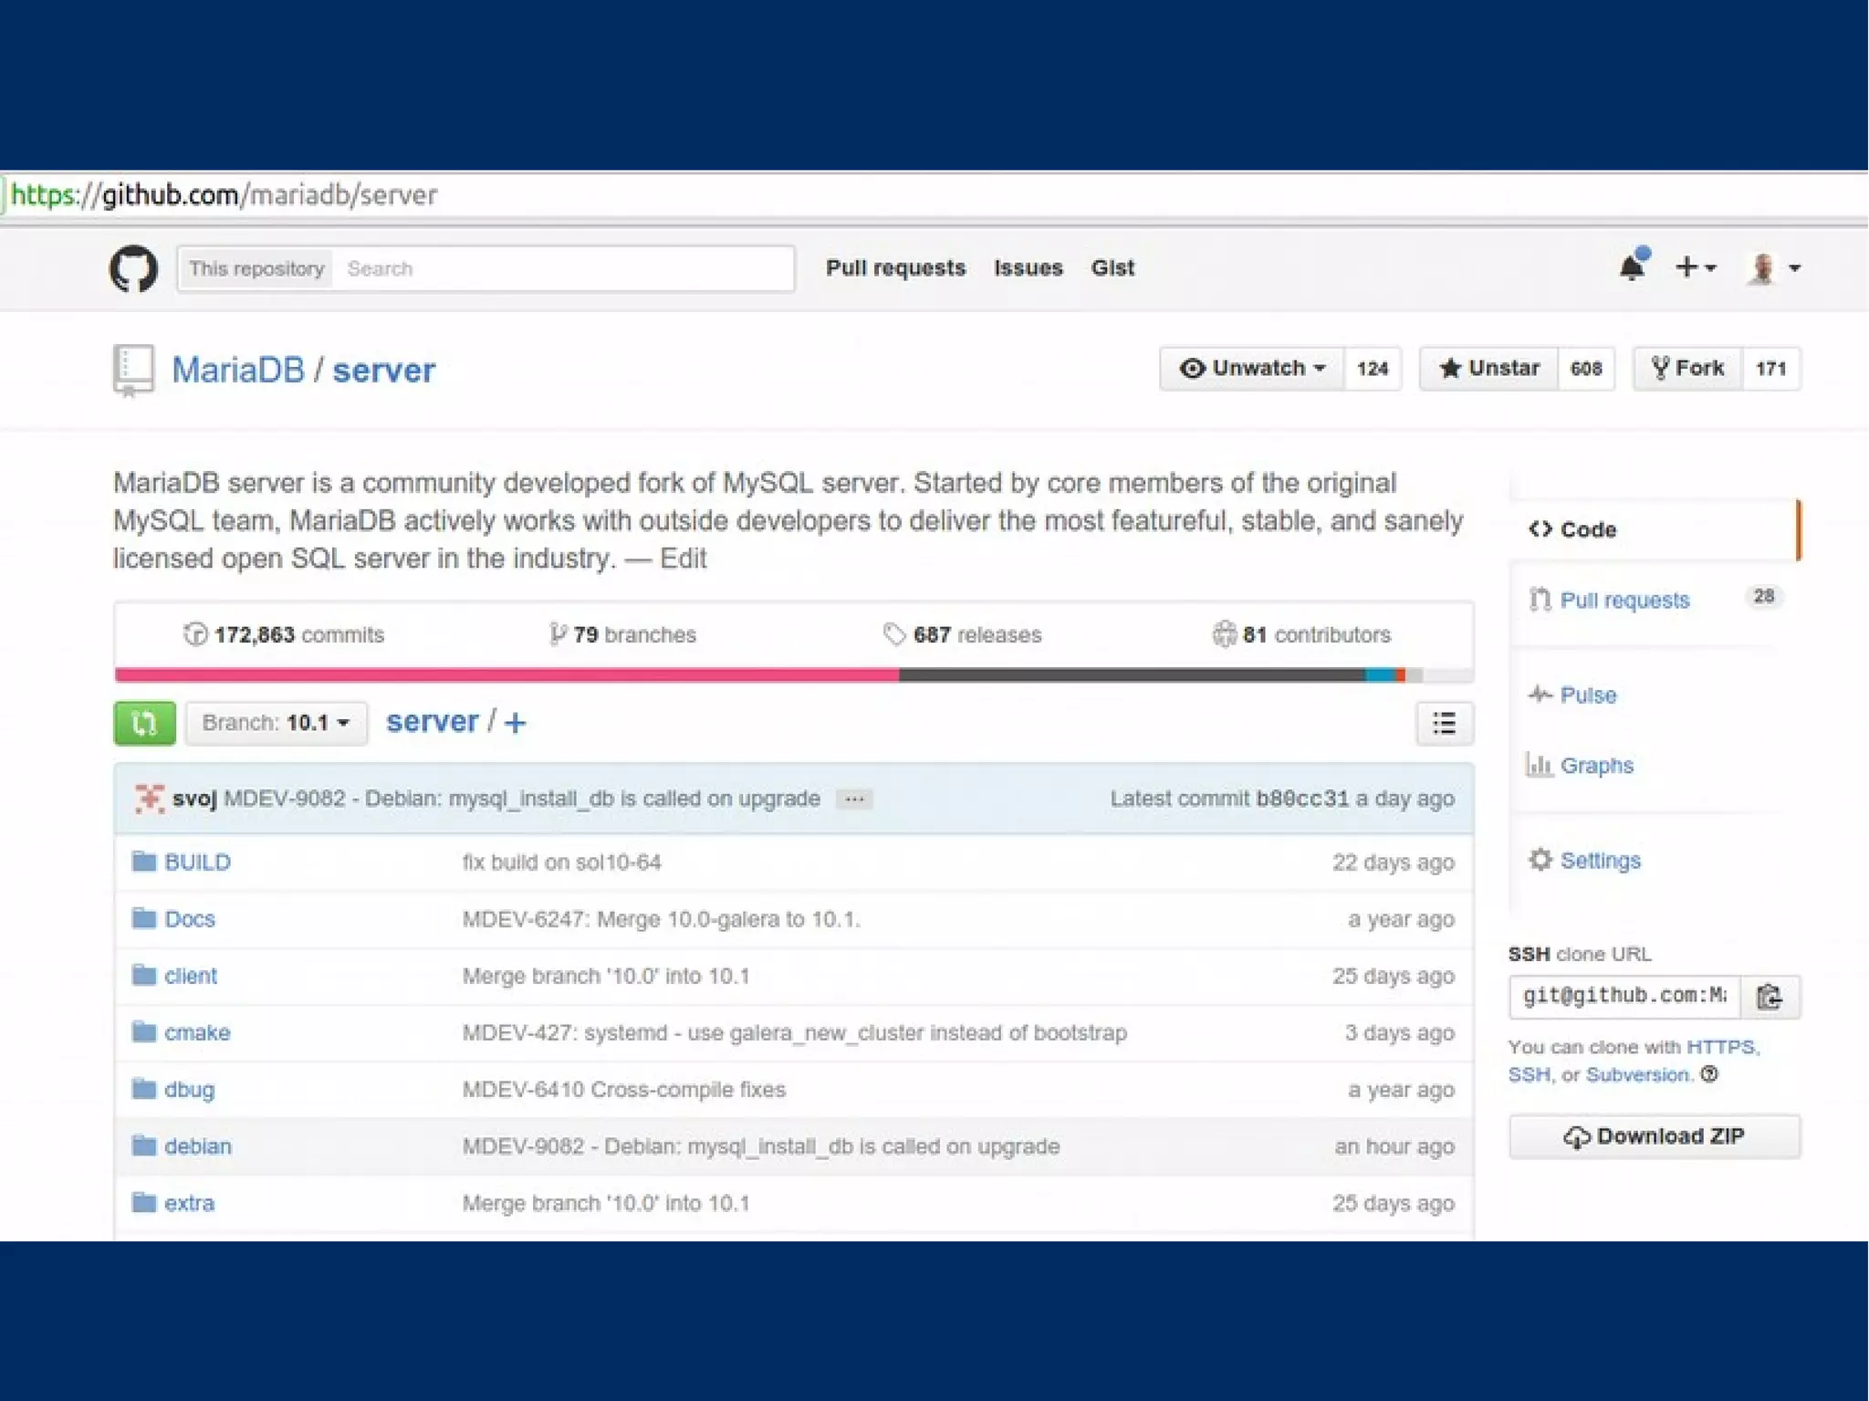The height and width of the screenshot is (1401, 1869).
Task: Click the green compare branches button
Action: [x=144, y=723]
